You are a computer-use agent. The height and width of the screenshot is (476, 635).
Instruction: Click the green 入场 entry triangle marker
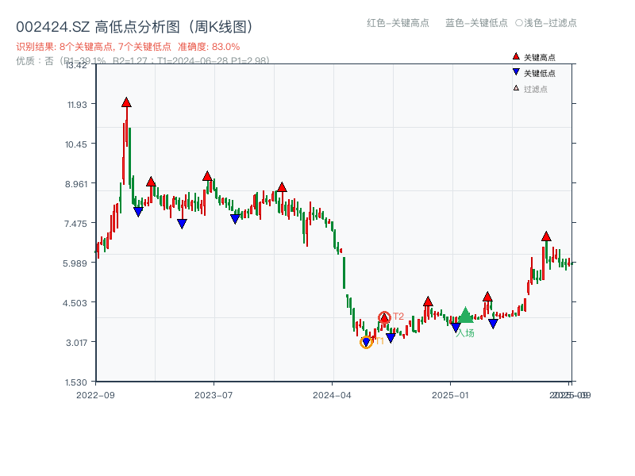click(x=466, y=316)
